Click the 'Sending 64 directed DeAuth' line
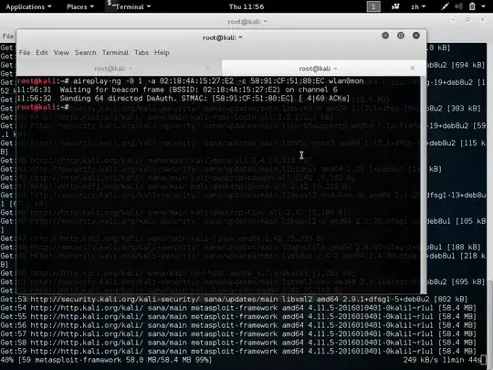Viewport: 493px width, 370px height. tap(184, 99)
